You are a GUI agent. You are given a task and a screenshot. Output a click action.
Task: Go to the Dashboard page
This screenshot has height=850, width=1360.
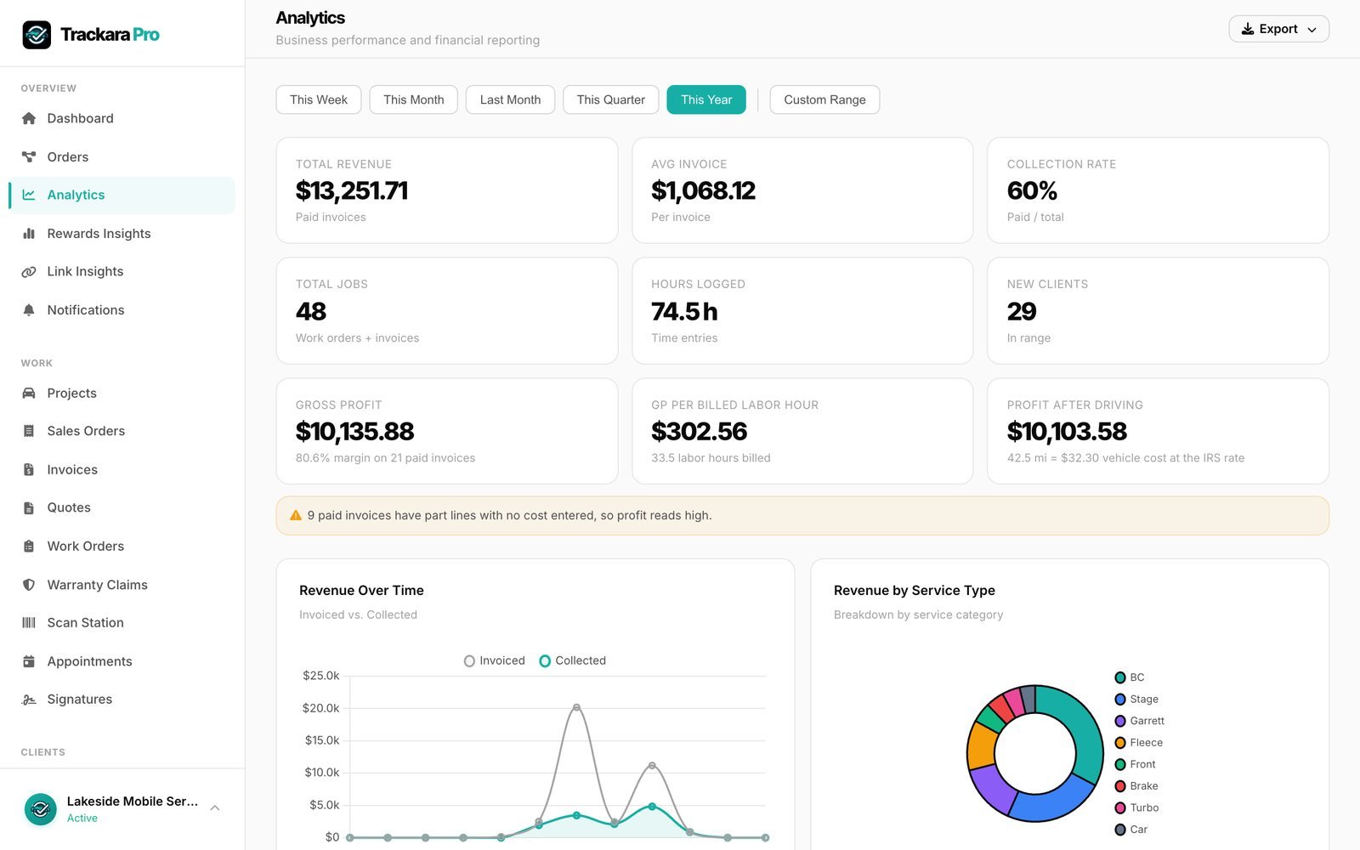pyautogui.click(x=122, y=118)
